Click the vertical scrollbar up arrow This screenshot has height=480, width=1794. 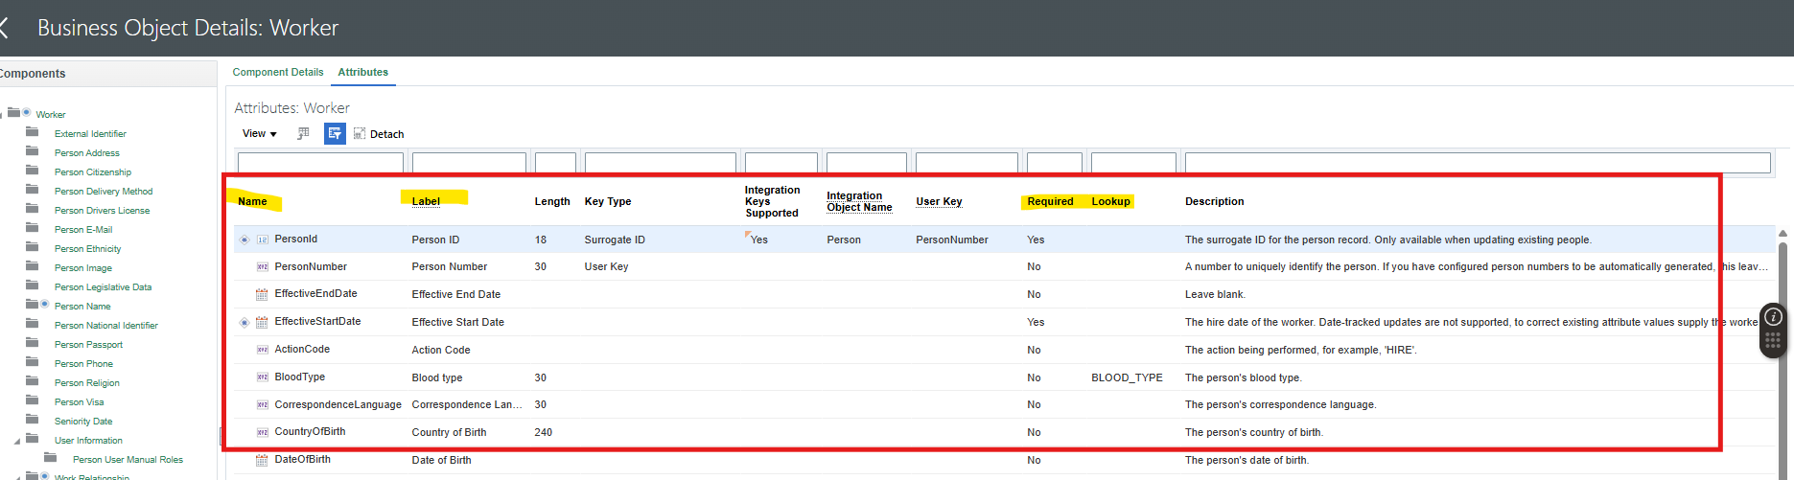pyautogui.click(x=1783, y=233)
